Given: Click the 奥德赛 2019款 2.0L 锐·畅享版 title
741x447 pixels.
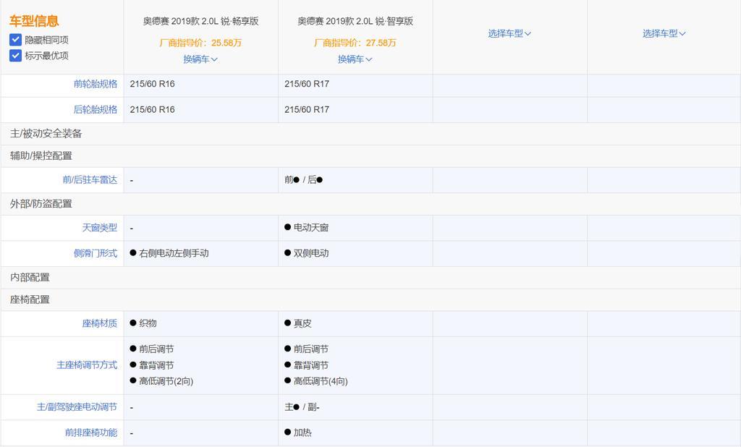Looking at the screenshot, I should pos(201,21).
